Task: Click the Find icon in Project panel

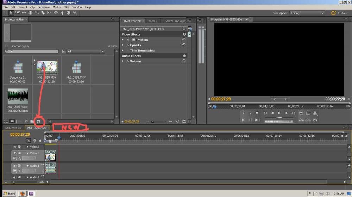Action: (x=26, y=121)
